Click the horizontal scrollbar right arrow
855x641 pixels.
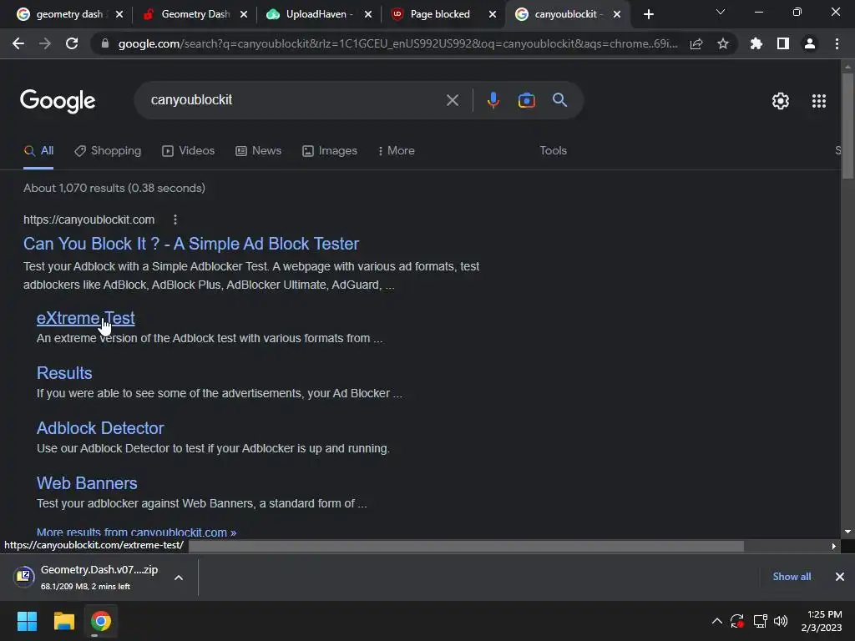point(834,546)
